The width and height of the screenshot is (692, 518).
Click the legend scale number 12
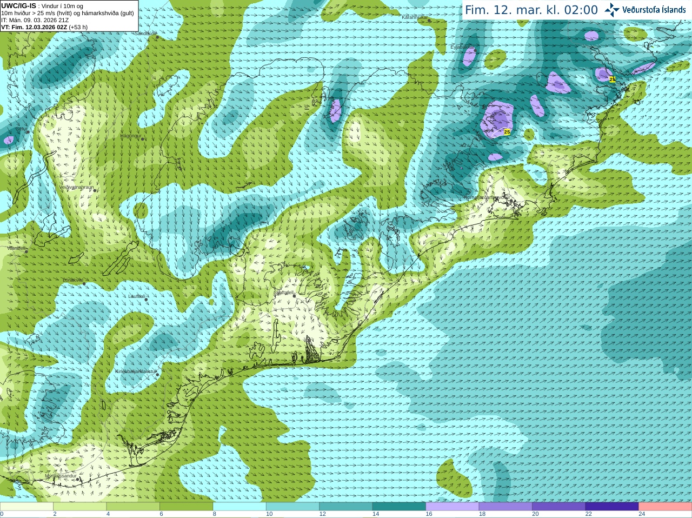coord(323,514)
